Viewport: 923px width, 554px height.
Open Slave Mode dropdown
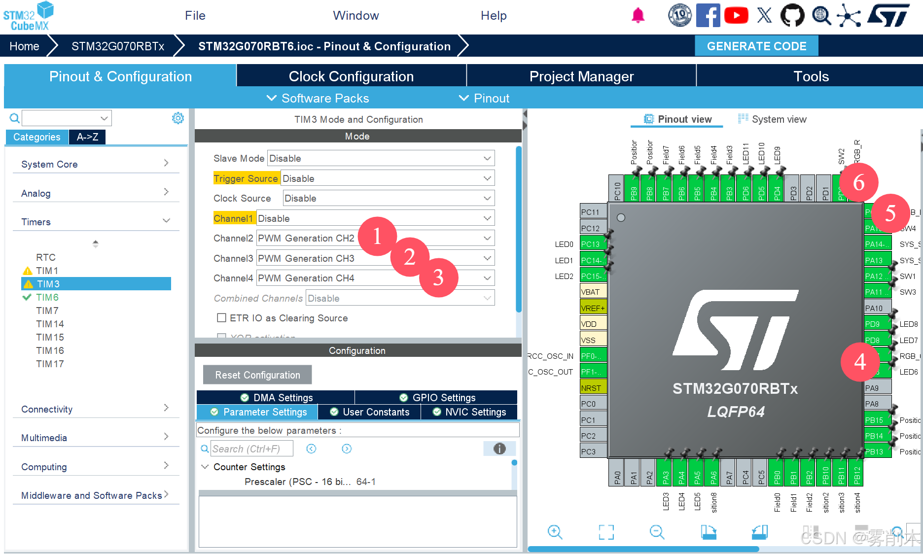pyautogui.click(x=381, y=158)
